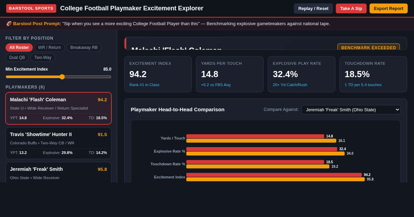Click '1 TD per 5.4 touches' text
The width and height of the screenshot is (414, 217).
tap(363, 85)
